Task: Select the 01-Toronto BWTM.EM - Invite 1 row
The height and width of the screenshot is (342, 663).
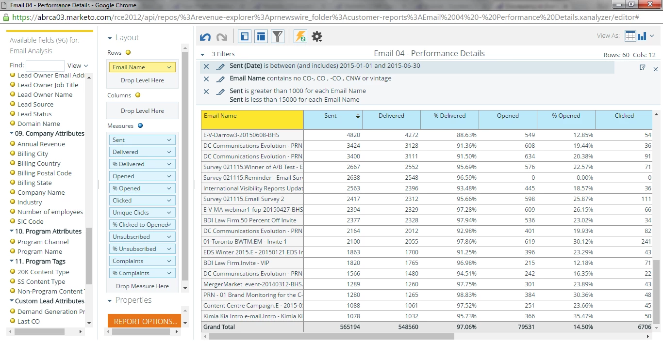Action: click(x=252, y=242)
